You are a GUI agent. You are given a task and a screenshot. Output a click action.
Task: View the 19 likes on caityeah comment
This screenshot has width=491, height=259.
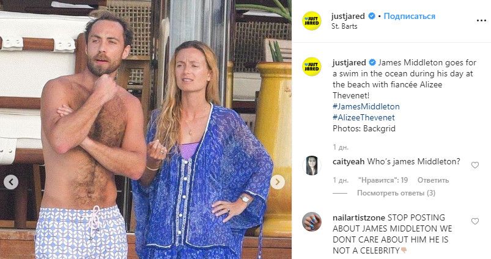tap(383, 180)
